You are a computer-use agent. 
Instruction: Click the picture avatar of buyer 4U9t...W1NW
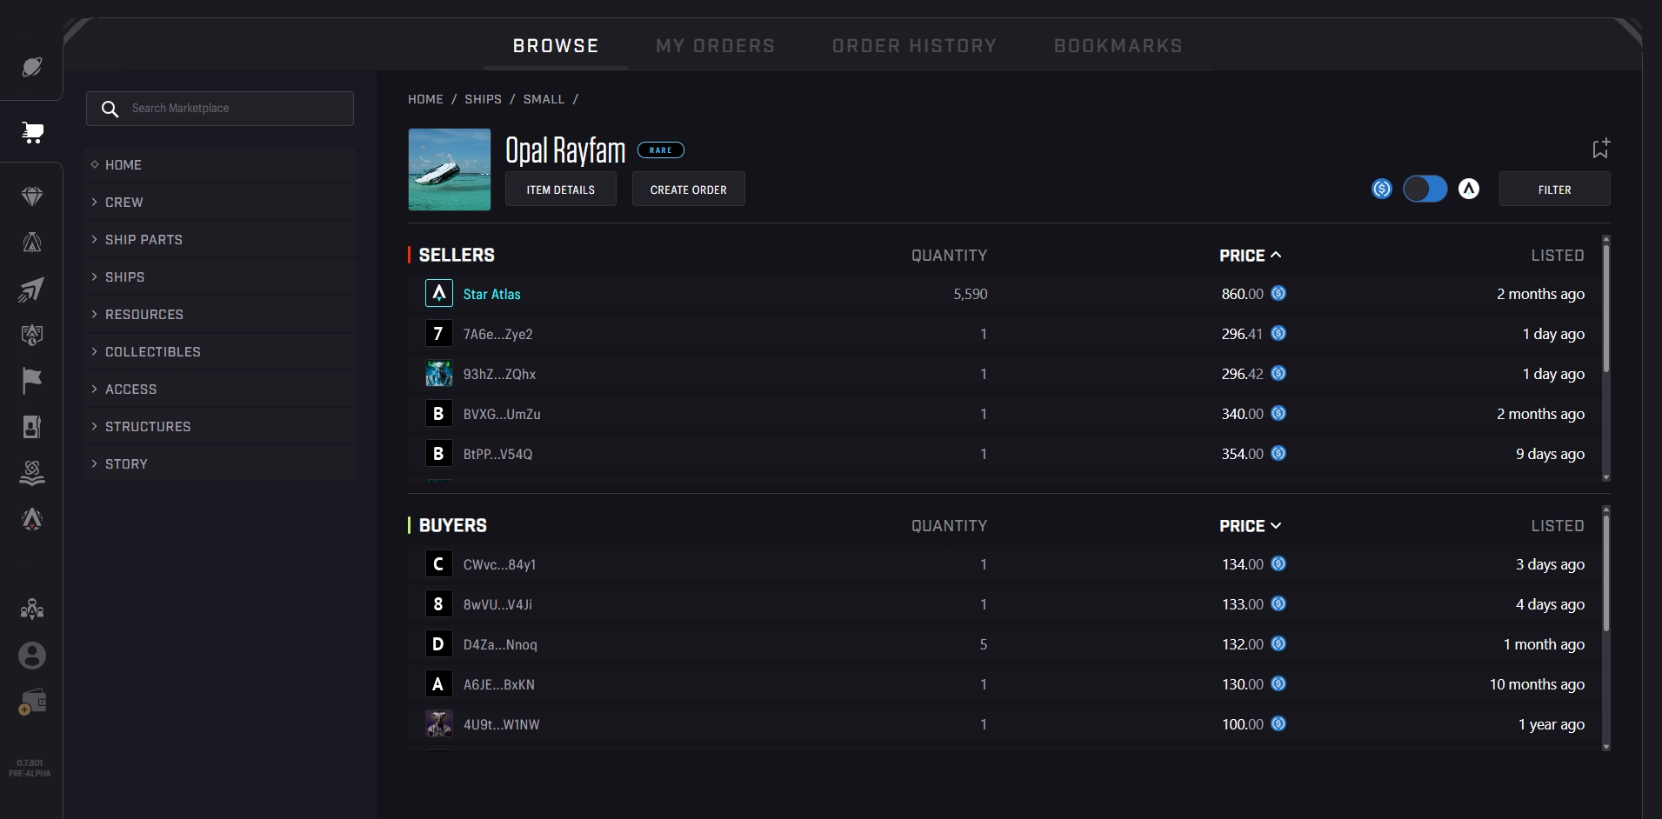click(x=438, y=724)
